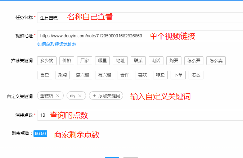The image size is (243, 158).
Task: Choose the 厂家 keyword tag
Action: (85, 61)
